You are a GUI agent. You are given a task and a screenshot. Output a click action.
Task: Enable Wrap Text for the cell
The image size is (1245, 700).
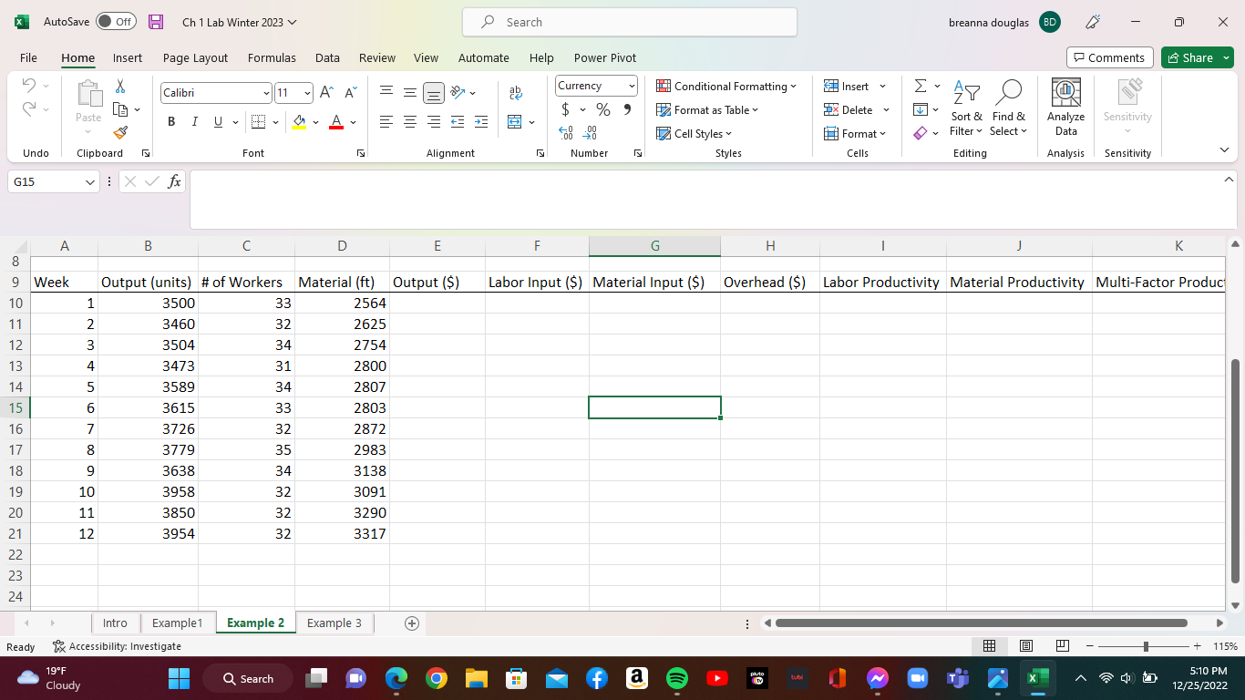[x=516, y=92]
